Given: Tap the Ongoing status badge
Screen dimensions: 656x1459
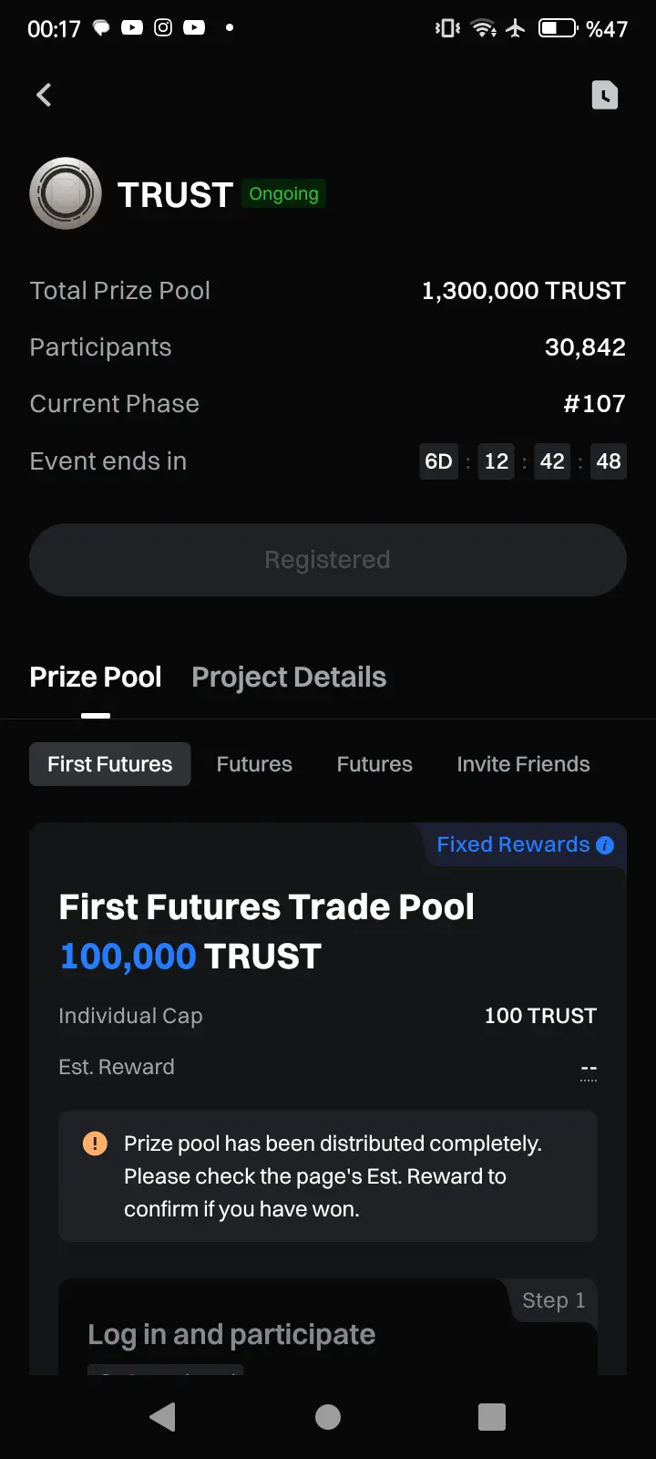Looking at the screenshot, I should [283, 194].
